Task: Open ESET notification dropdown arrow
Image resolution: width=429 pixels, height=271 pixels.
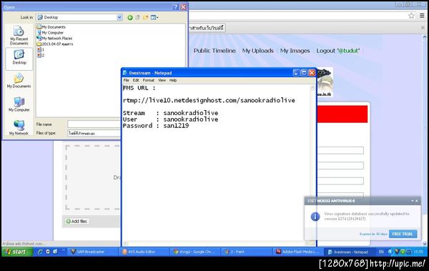Action: coord(413,201)
